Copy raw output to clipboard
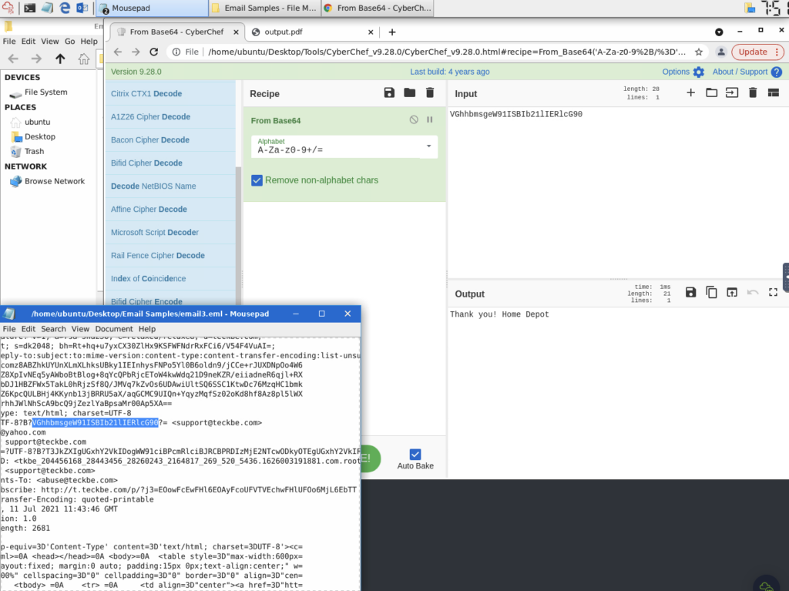 click(x=711, y=293)
